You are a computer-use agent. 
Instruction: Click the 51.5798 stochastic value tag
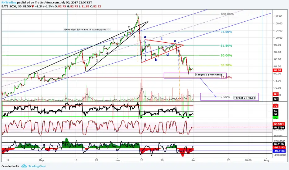279,128
